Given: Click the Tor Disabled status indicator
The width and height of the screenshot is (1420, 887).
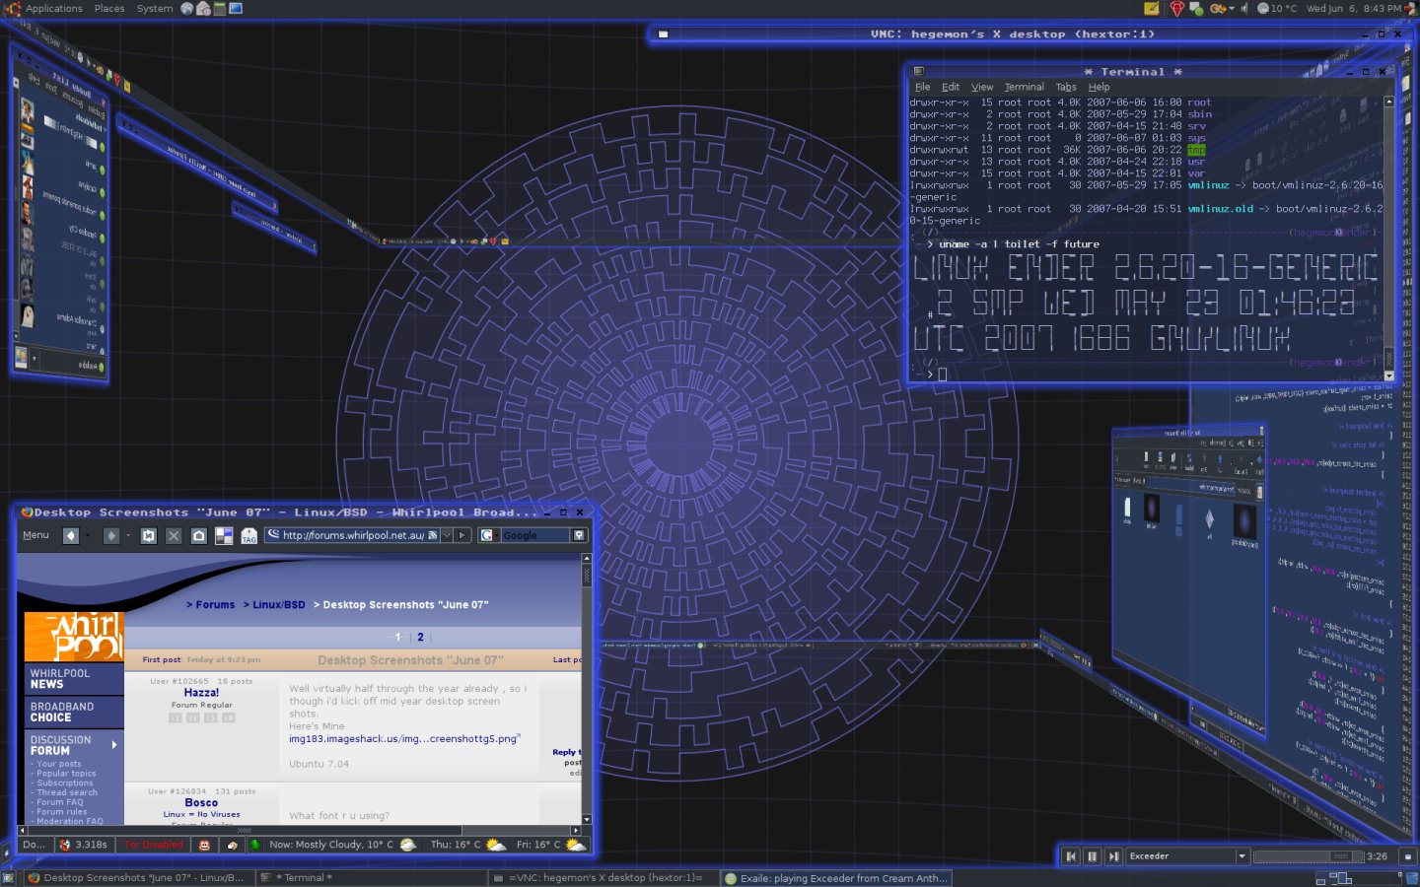Looking at the screenshot, I should (154, 845).
